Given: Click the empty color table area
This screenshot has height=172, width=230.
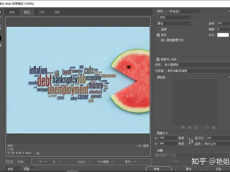Looking at the screenshot, I should [195, 102].
